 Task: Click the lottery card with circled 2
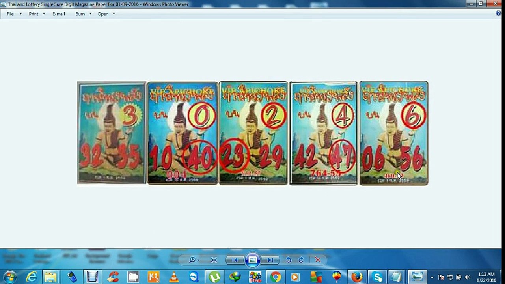tap(253, 133)
